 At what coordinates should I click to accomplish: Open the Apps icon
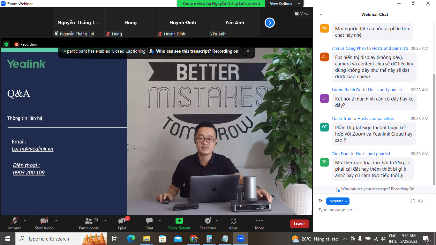click(233, 221)
